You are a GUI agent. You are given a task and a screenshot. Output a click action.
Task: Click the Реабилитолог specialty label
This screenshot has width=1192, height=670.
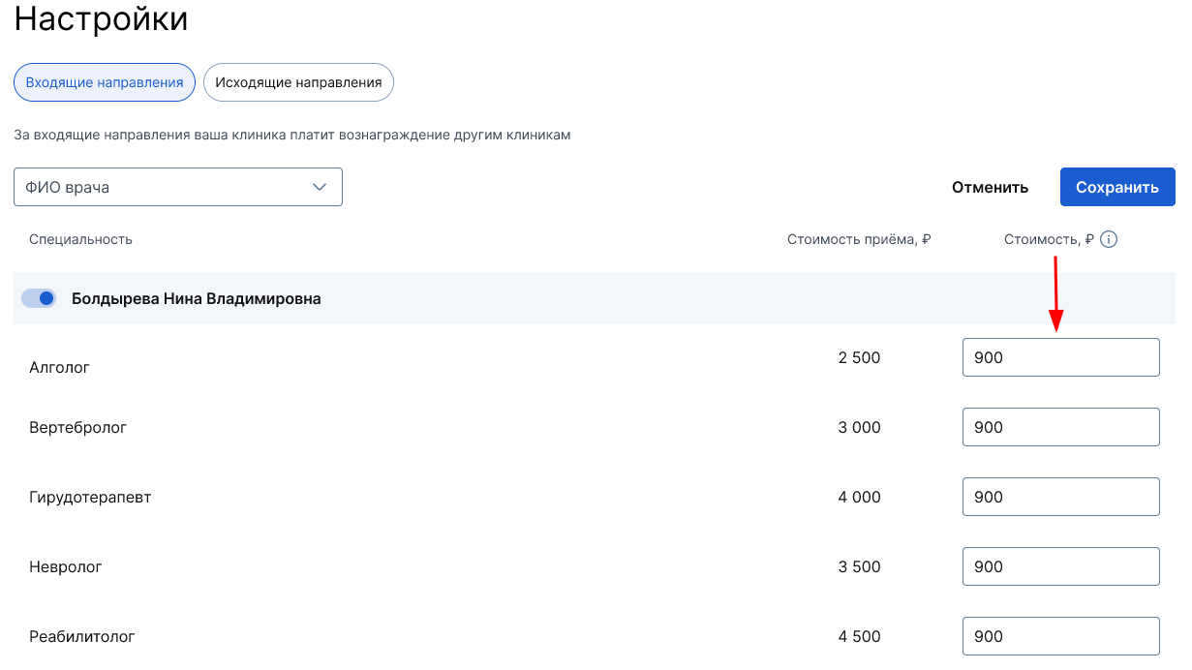coord(82,637)
